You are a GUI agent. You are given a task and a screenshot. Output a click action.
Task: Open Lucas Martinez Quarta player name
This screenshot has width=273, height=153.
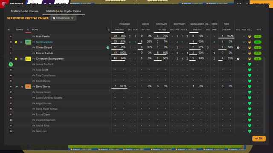click(x=49, y=98)
